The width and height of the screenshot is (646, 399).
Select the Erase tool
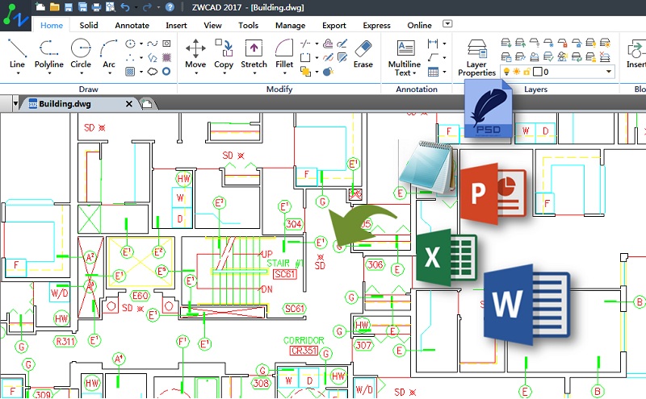tap(363, 53)
